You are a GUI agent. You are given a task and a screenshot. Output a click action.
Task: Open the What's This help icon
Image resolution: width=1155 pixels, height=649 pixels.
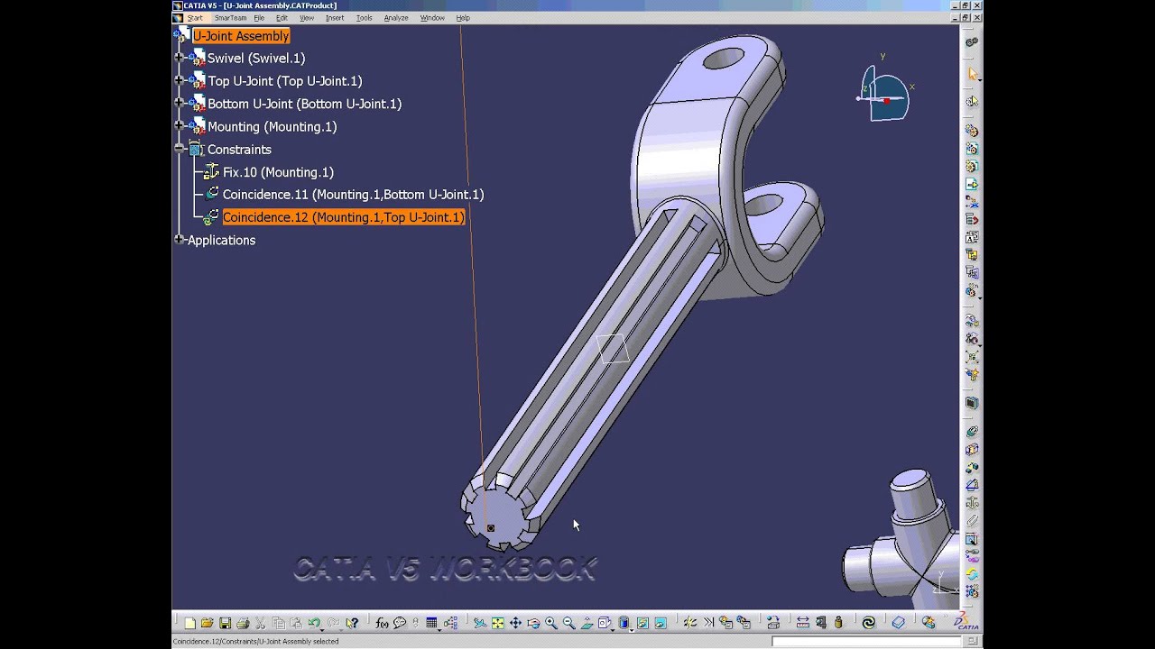(x=352, y=623)
